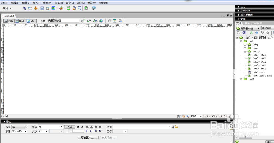The image size is (274, 143).
Task: Click the Media insert icon
Action: coord(61,8)
